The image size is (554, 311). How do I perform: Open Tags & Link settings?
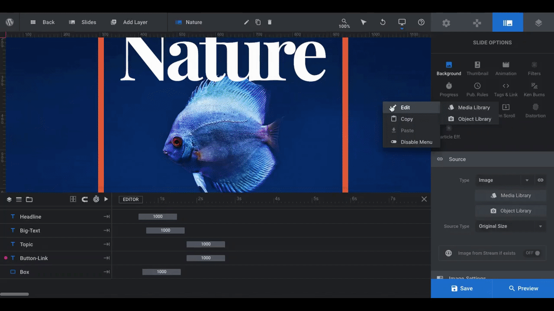506,90
